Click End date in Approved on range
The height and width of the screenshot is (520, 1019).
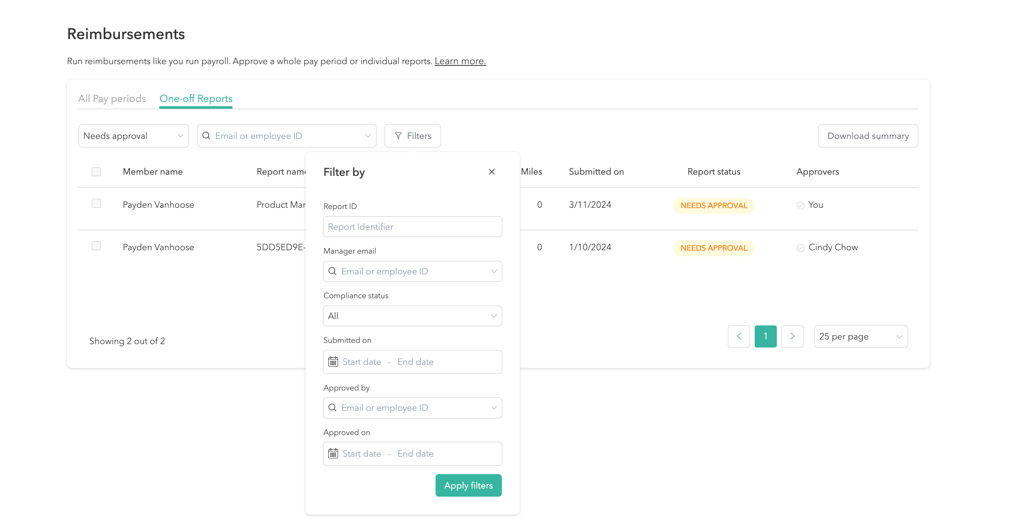416,454
